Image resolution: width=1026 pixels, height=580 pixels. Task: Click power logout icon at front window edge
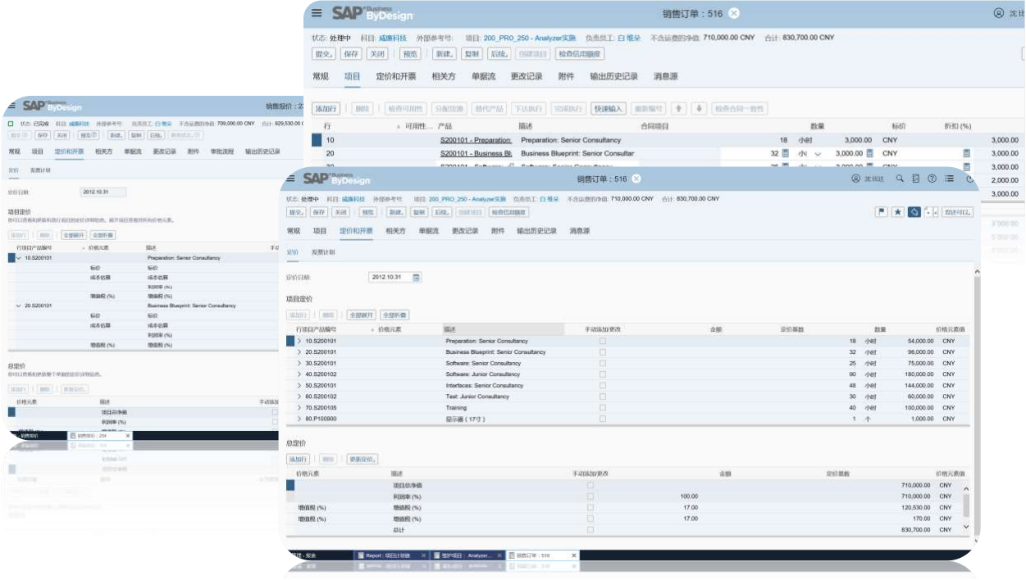(969, 179)
